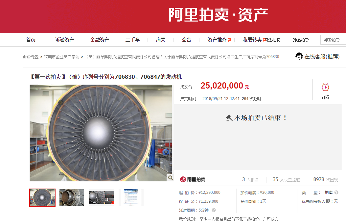Click the subscribe alarm clock icon
This screenshot has height=224, width=346.
[x=325, y=87]
